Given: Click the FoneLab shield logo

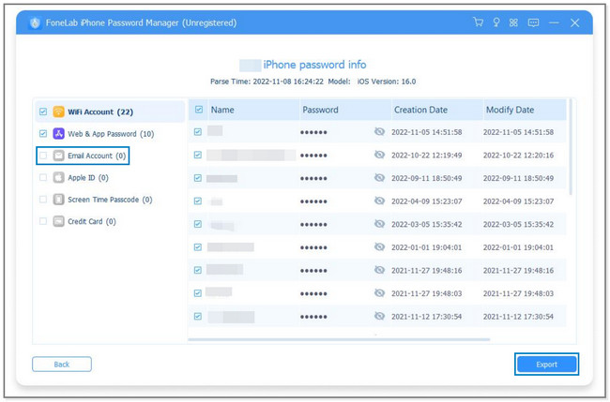Looking at the screenshot, I should 35,22.
